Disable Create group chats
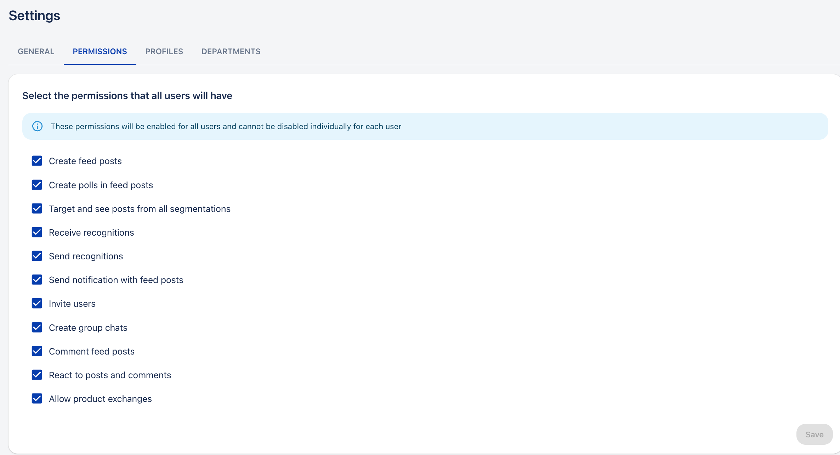840x455 pixels. click(x=37, y=327)
